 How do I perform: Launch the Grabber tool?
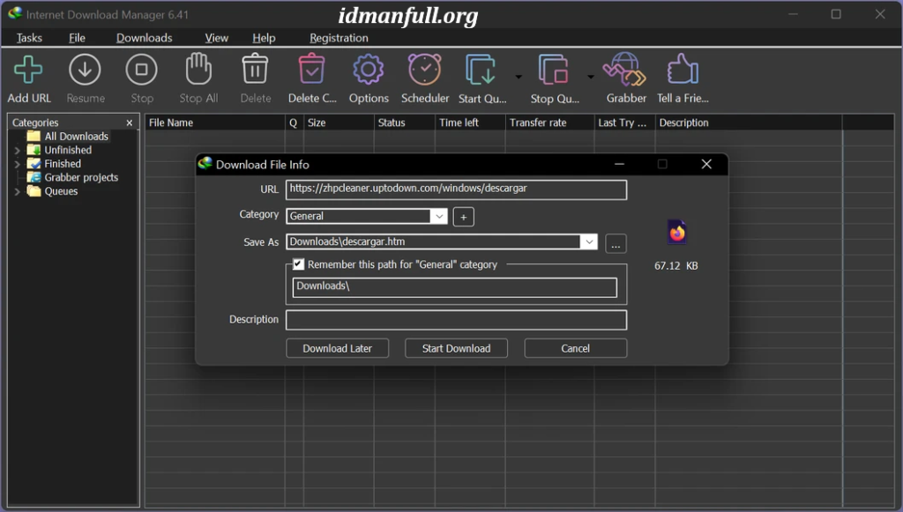[x=625, y=70]
